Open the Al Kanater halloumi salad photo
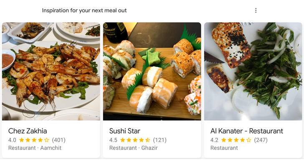 (x=253, y=71)
